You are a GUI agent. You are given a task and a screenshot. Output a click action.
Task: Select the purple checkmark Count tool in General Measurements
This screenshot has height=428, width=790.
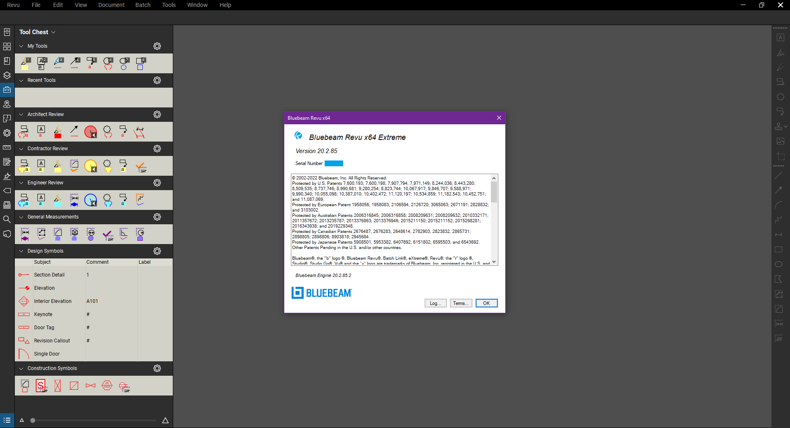coord(108,235)
